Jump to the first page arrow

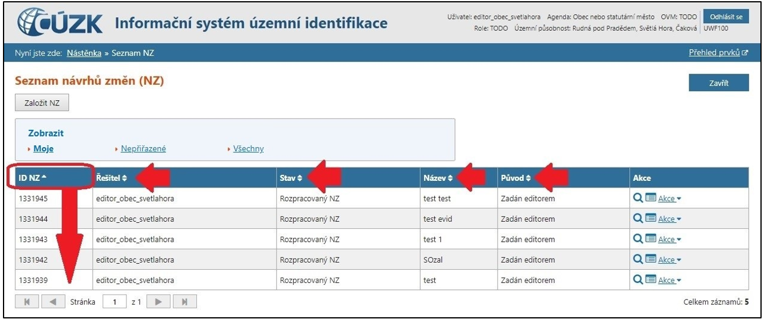[x=26, y=302]
